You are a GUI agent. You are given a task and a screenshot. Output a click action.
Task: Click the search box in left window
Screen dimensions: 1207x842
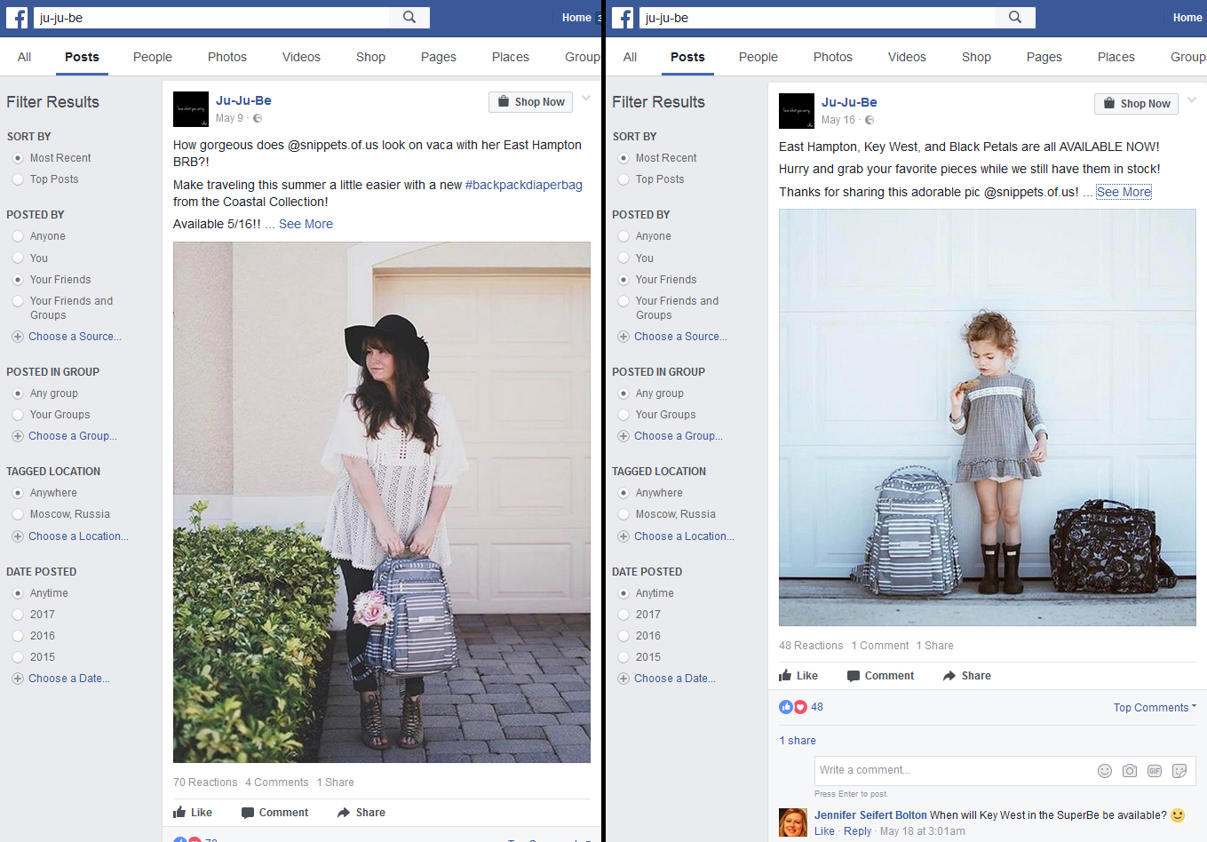click(x=211, y=17)
